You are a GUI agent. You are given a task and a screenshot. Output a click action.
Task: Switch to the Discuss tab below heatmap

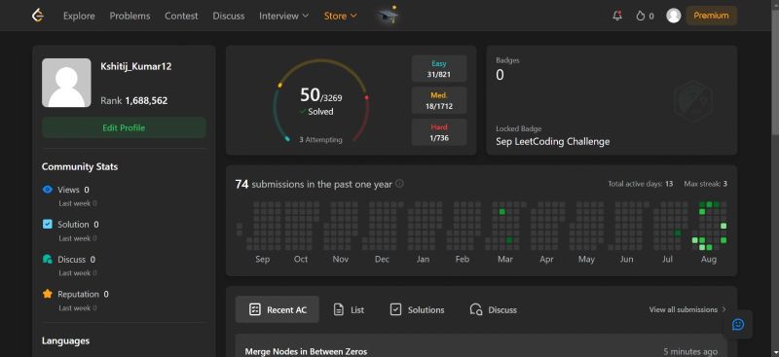coord(493,310)
